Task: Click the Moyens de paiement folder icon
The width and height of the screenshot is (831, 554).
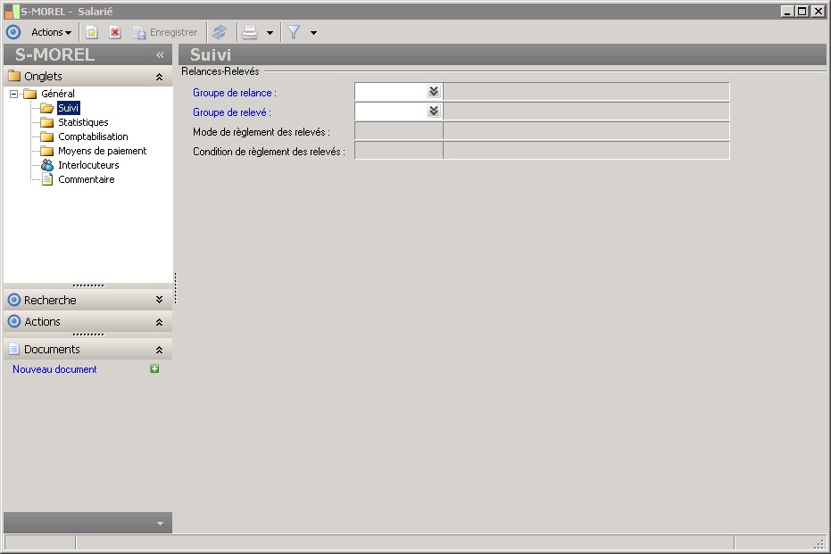Action: point(47,151)
